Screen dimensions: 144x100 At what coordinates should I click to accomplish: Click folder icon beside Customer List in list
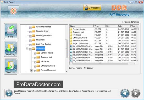tap(71, 32)
